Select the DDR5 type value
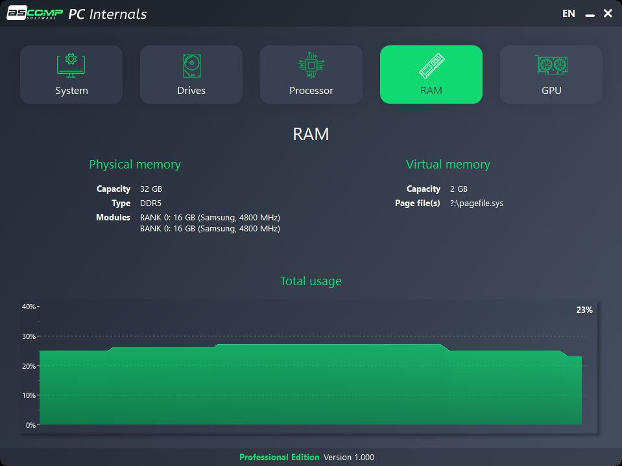This screenshot has height=466, width=622. coord(150,204)
